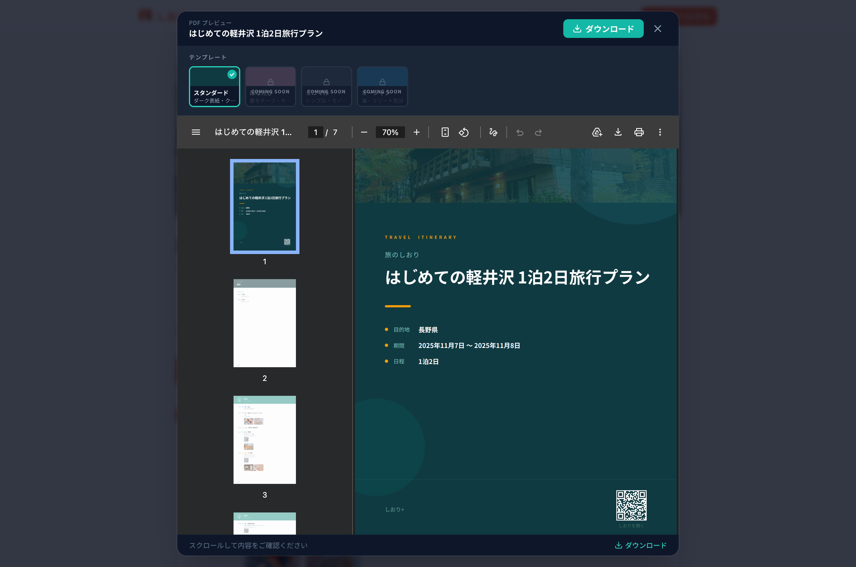Zoom in with the plus icon

416,132
